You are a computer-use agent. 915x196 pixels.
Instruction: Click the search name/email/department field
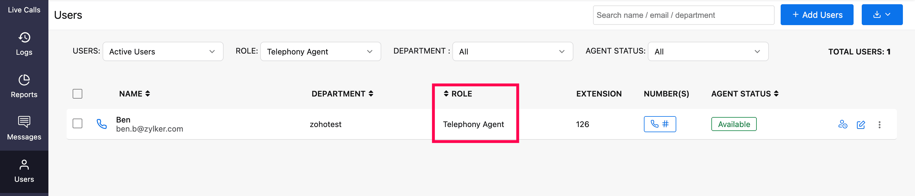point(683,15)
